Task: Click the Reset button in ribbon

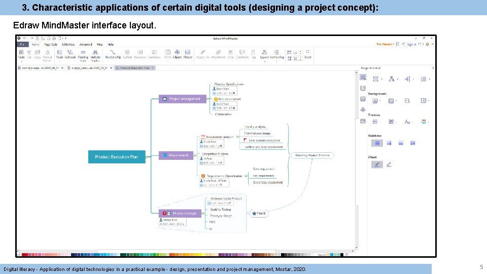Action: pos(307,54)
